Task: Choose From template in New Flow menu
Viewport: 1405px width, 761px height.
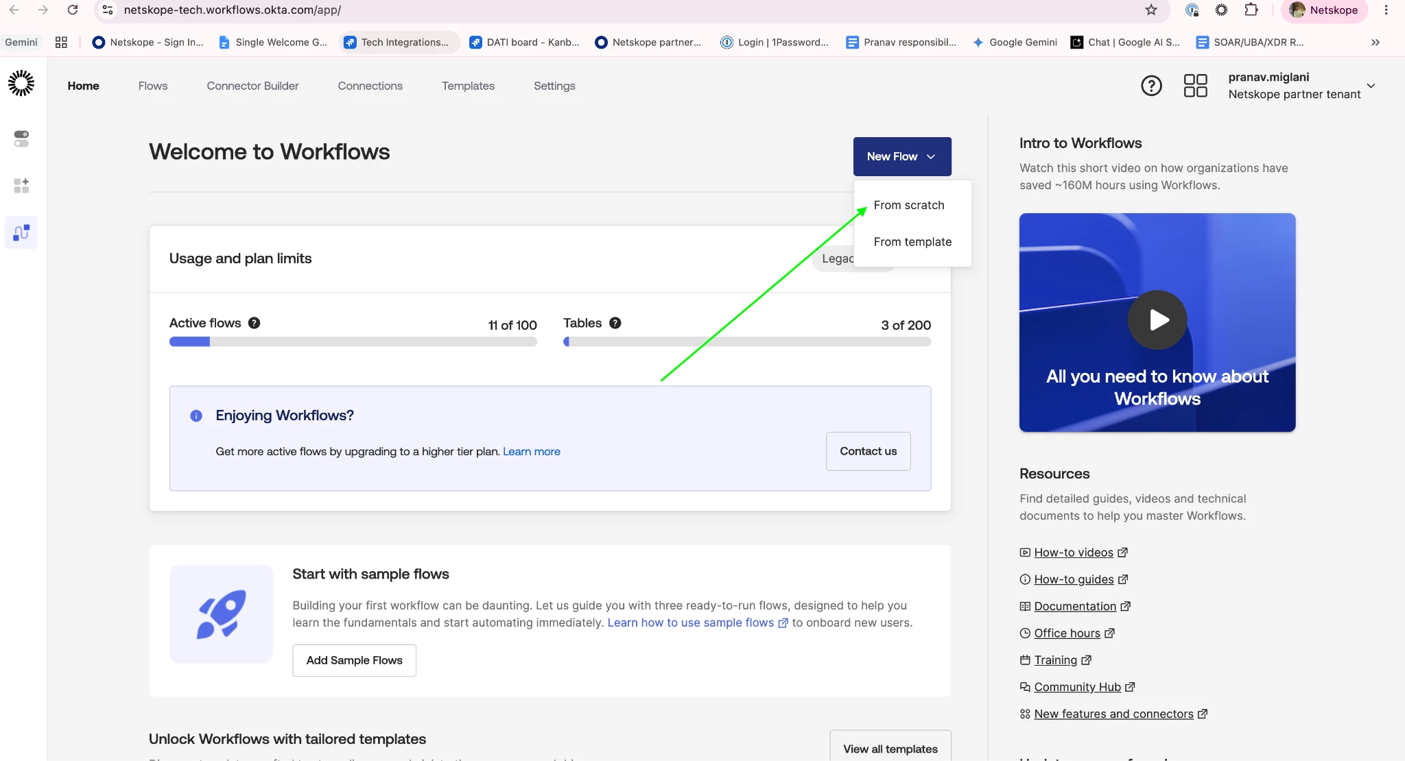Action: tap(912, 242)
